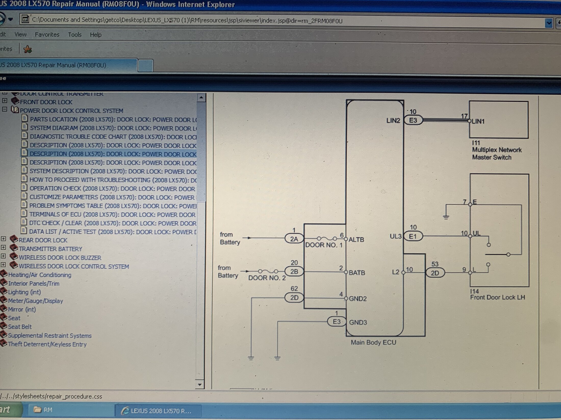
Task: Click the PROBLEM SYMPTOMS TABLE document icon
Action: click(x=24, y=204)
